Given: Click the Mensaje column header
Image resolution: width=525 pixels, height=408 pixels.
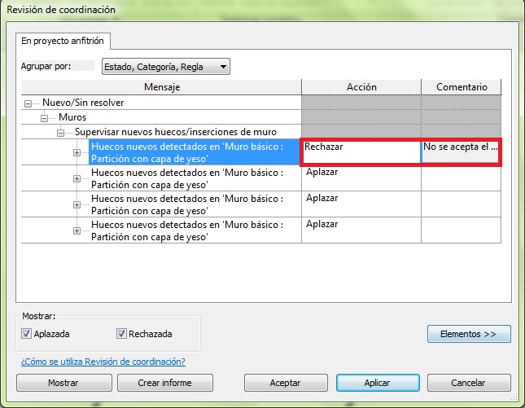Looking at the screenshot, I should [161, 87].
